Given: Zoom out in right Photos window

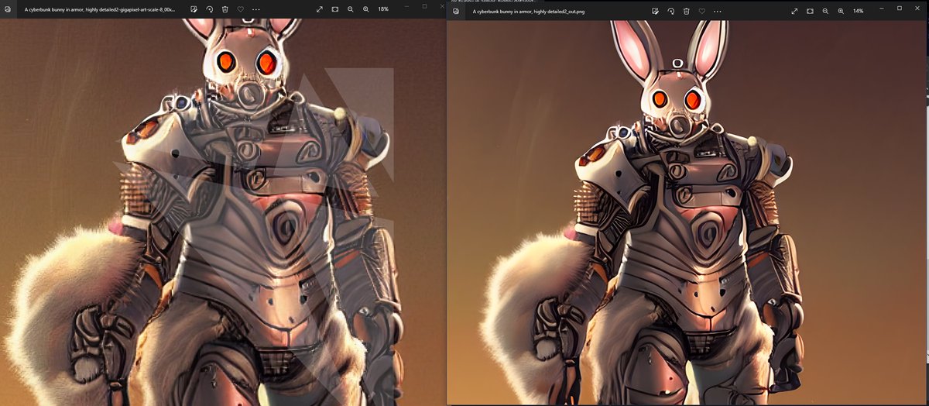Looking at the screenshot, I should coord(825,11).
